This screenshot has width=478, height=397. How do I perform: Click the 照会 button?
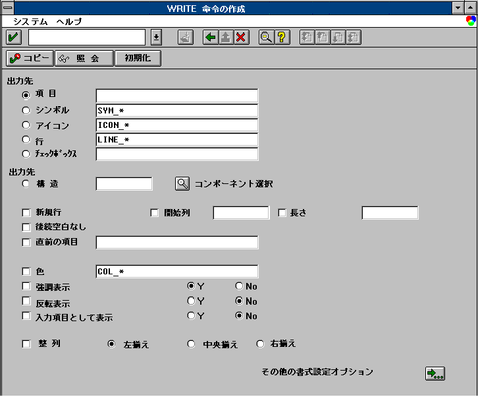tap(84, 58)
